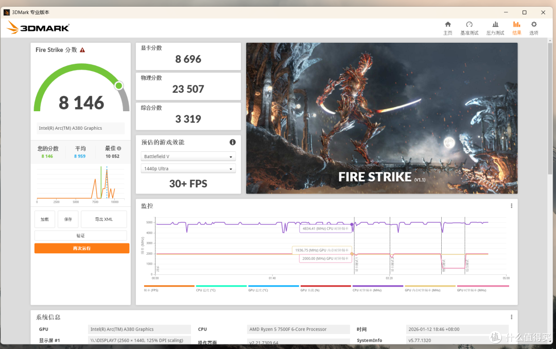Toggle the 帧率 (FPS) legend series
This screenshot has height=349, width=556.
click(x=169, y=288)
